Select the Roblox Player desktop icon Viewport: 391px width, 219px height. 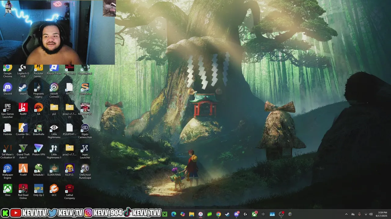(54, 70)
